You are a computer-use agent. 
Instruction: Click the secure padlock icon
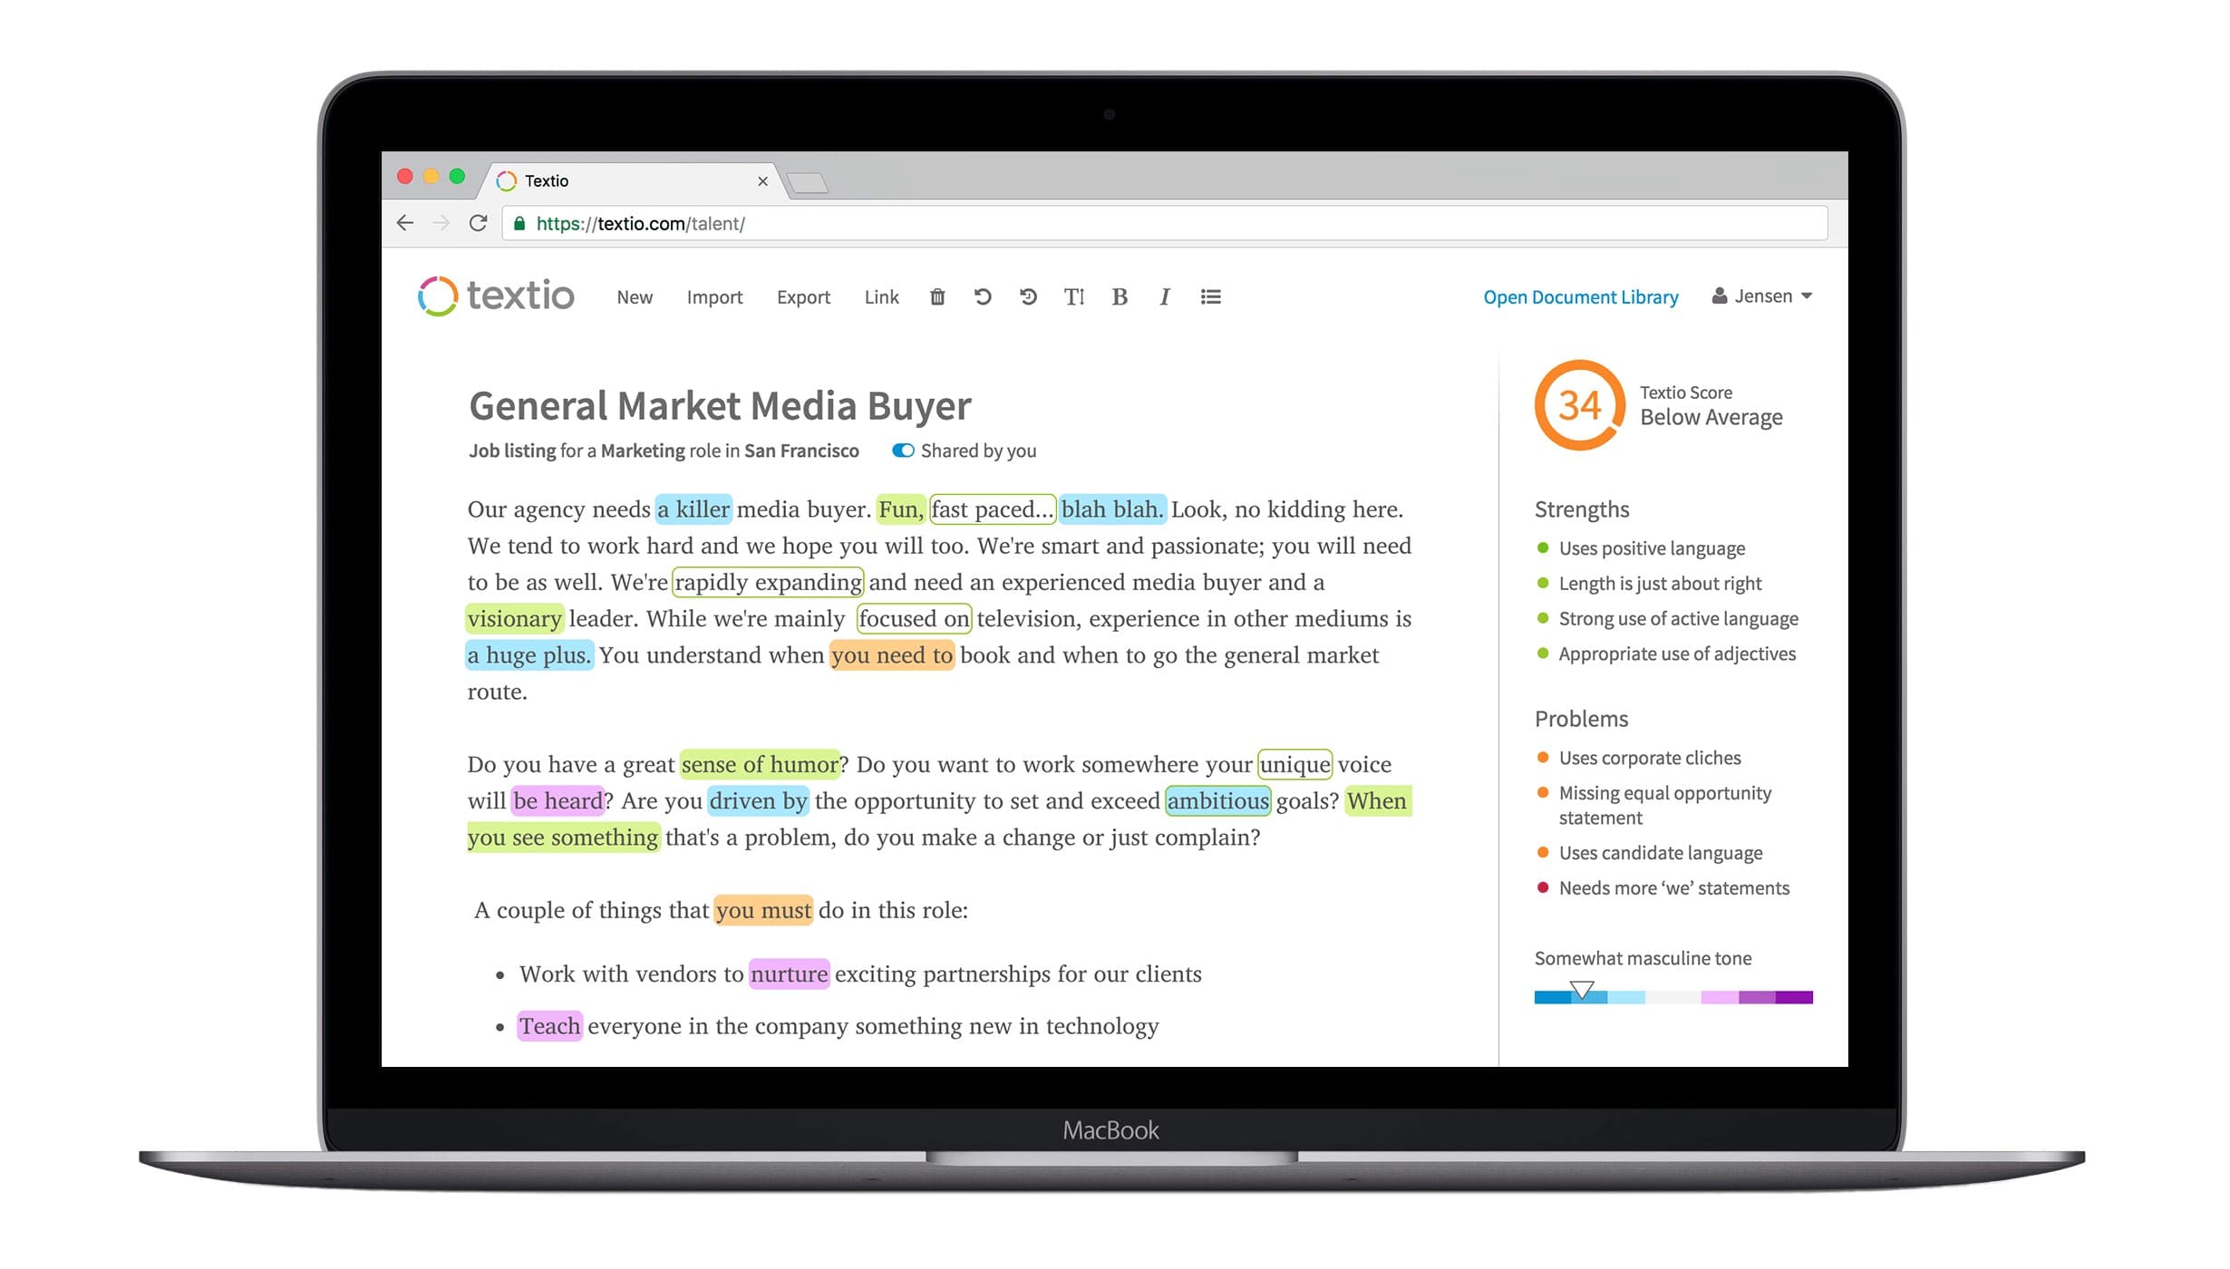519,224
